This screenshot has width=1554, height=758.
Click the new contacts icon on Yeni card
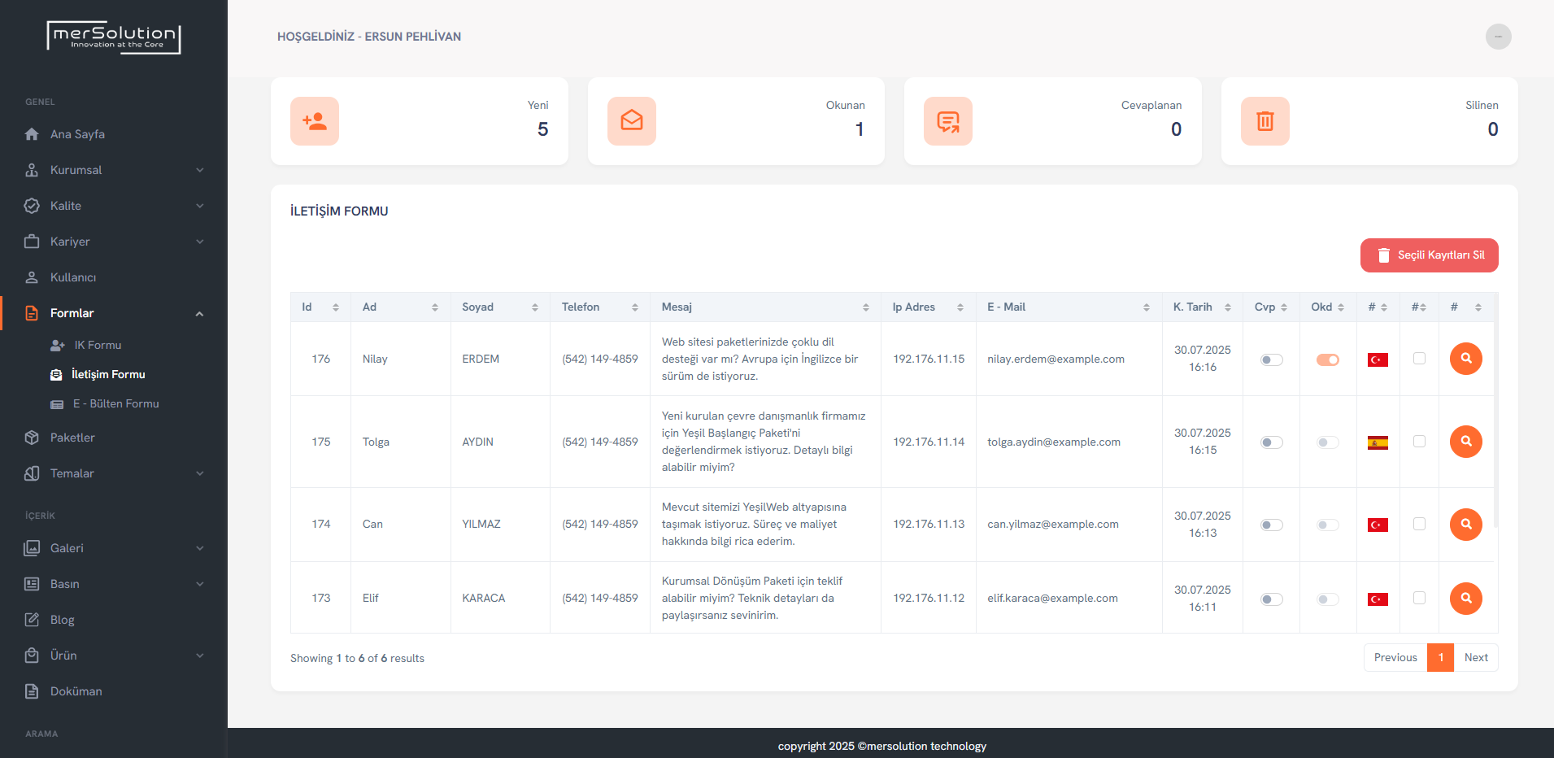tap(315, 121)
